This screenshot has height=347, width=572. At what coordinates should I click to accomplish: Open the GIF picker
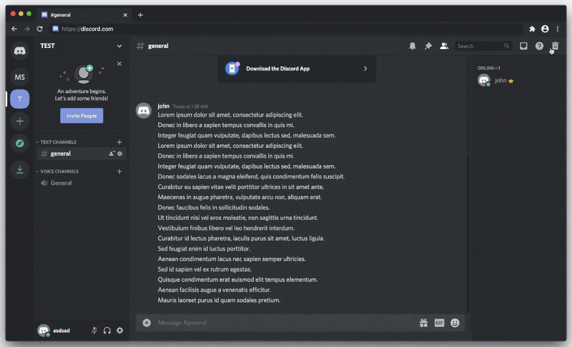tap(439, 322)
